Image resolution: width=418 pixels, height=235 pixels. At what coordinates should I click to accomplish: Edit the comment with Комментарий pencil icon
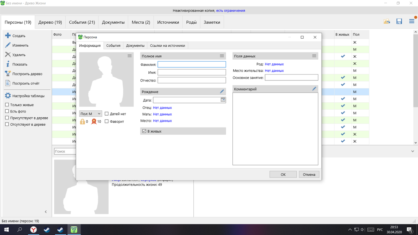(x=314, y=89)
